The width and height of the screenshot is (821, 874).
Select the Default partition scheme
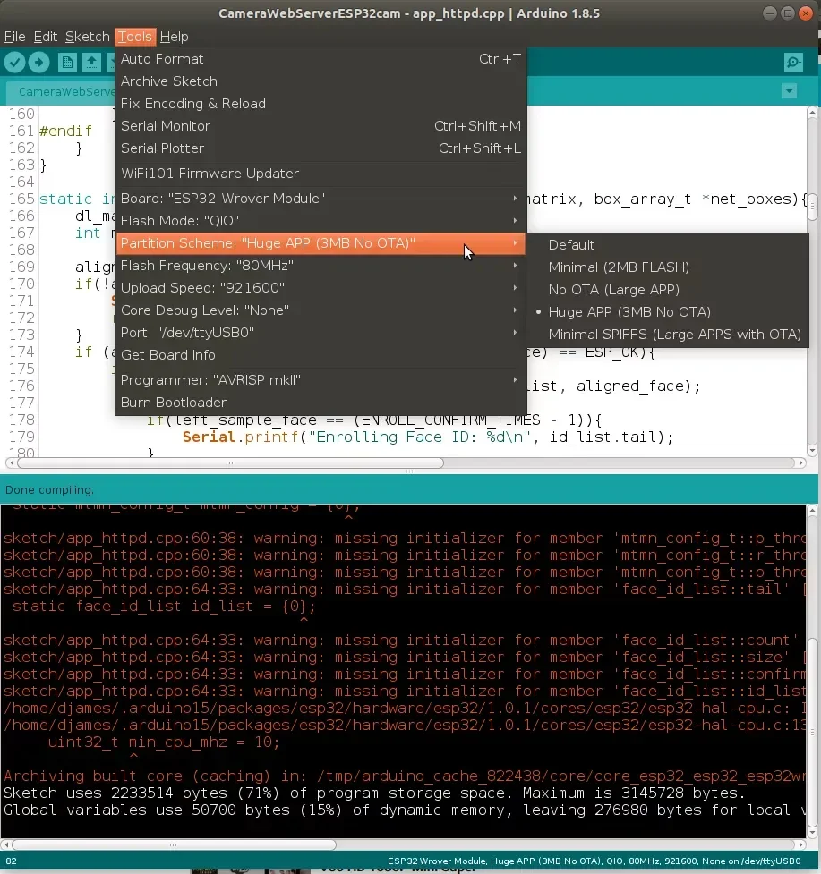(668, 245)
